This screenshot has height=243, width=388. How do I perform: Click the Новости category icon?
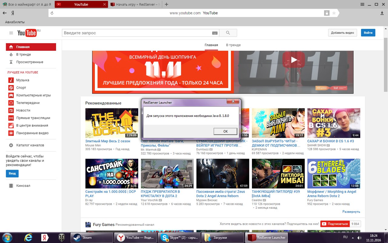(x=11, y=110)
